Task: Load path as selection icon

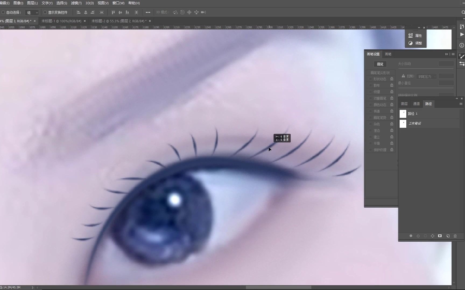Action: pyautogui.click(x=425, y=236)
